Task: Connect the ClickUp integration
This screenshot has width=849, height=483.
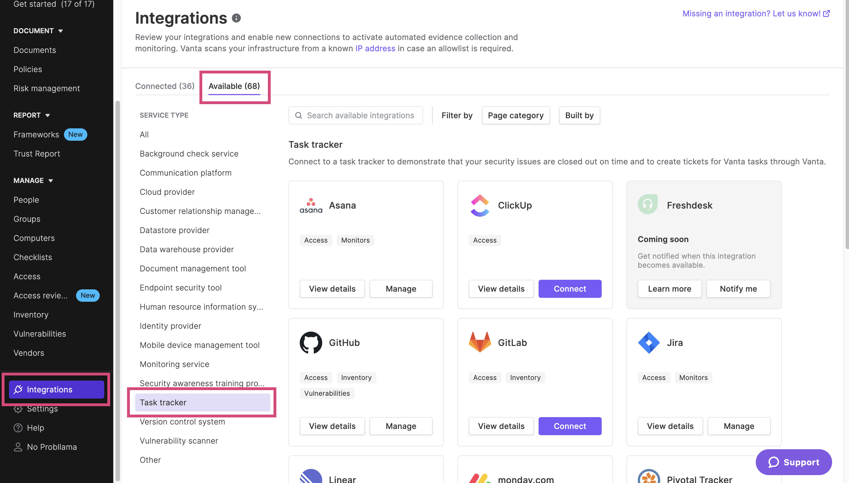Action: (x=570, y=289)
